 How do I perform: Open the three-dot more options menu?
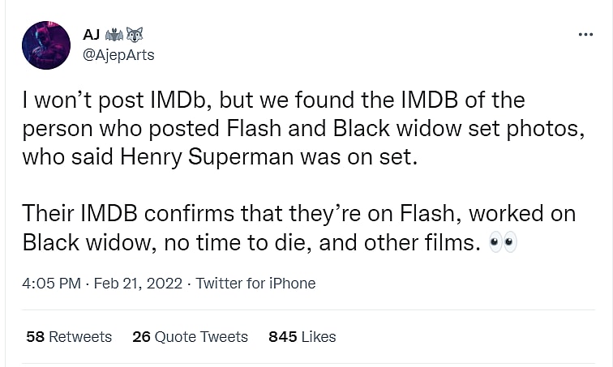585,35
